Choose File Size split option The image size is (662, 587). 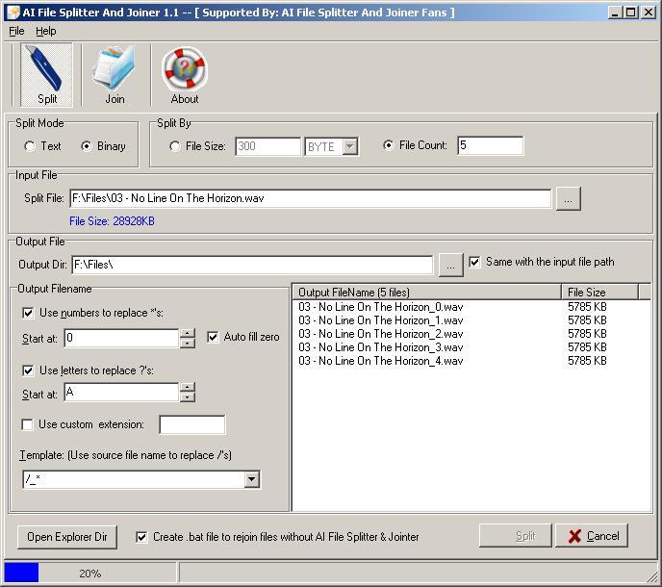coord(175,146)
